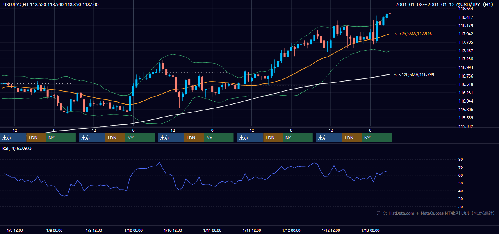Click the RSI(14) 65.0973 indicator label
The image size is (499, 234).
[x=17, y=148]
